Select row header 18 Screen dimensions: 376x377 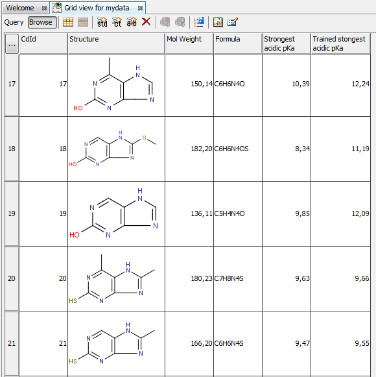(12, 149)
